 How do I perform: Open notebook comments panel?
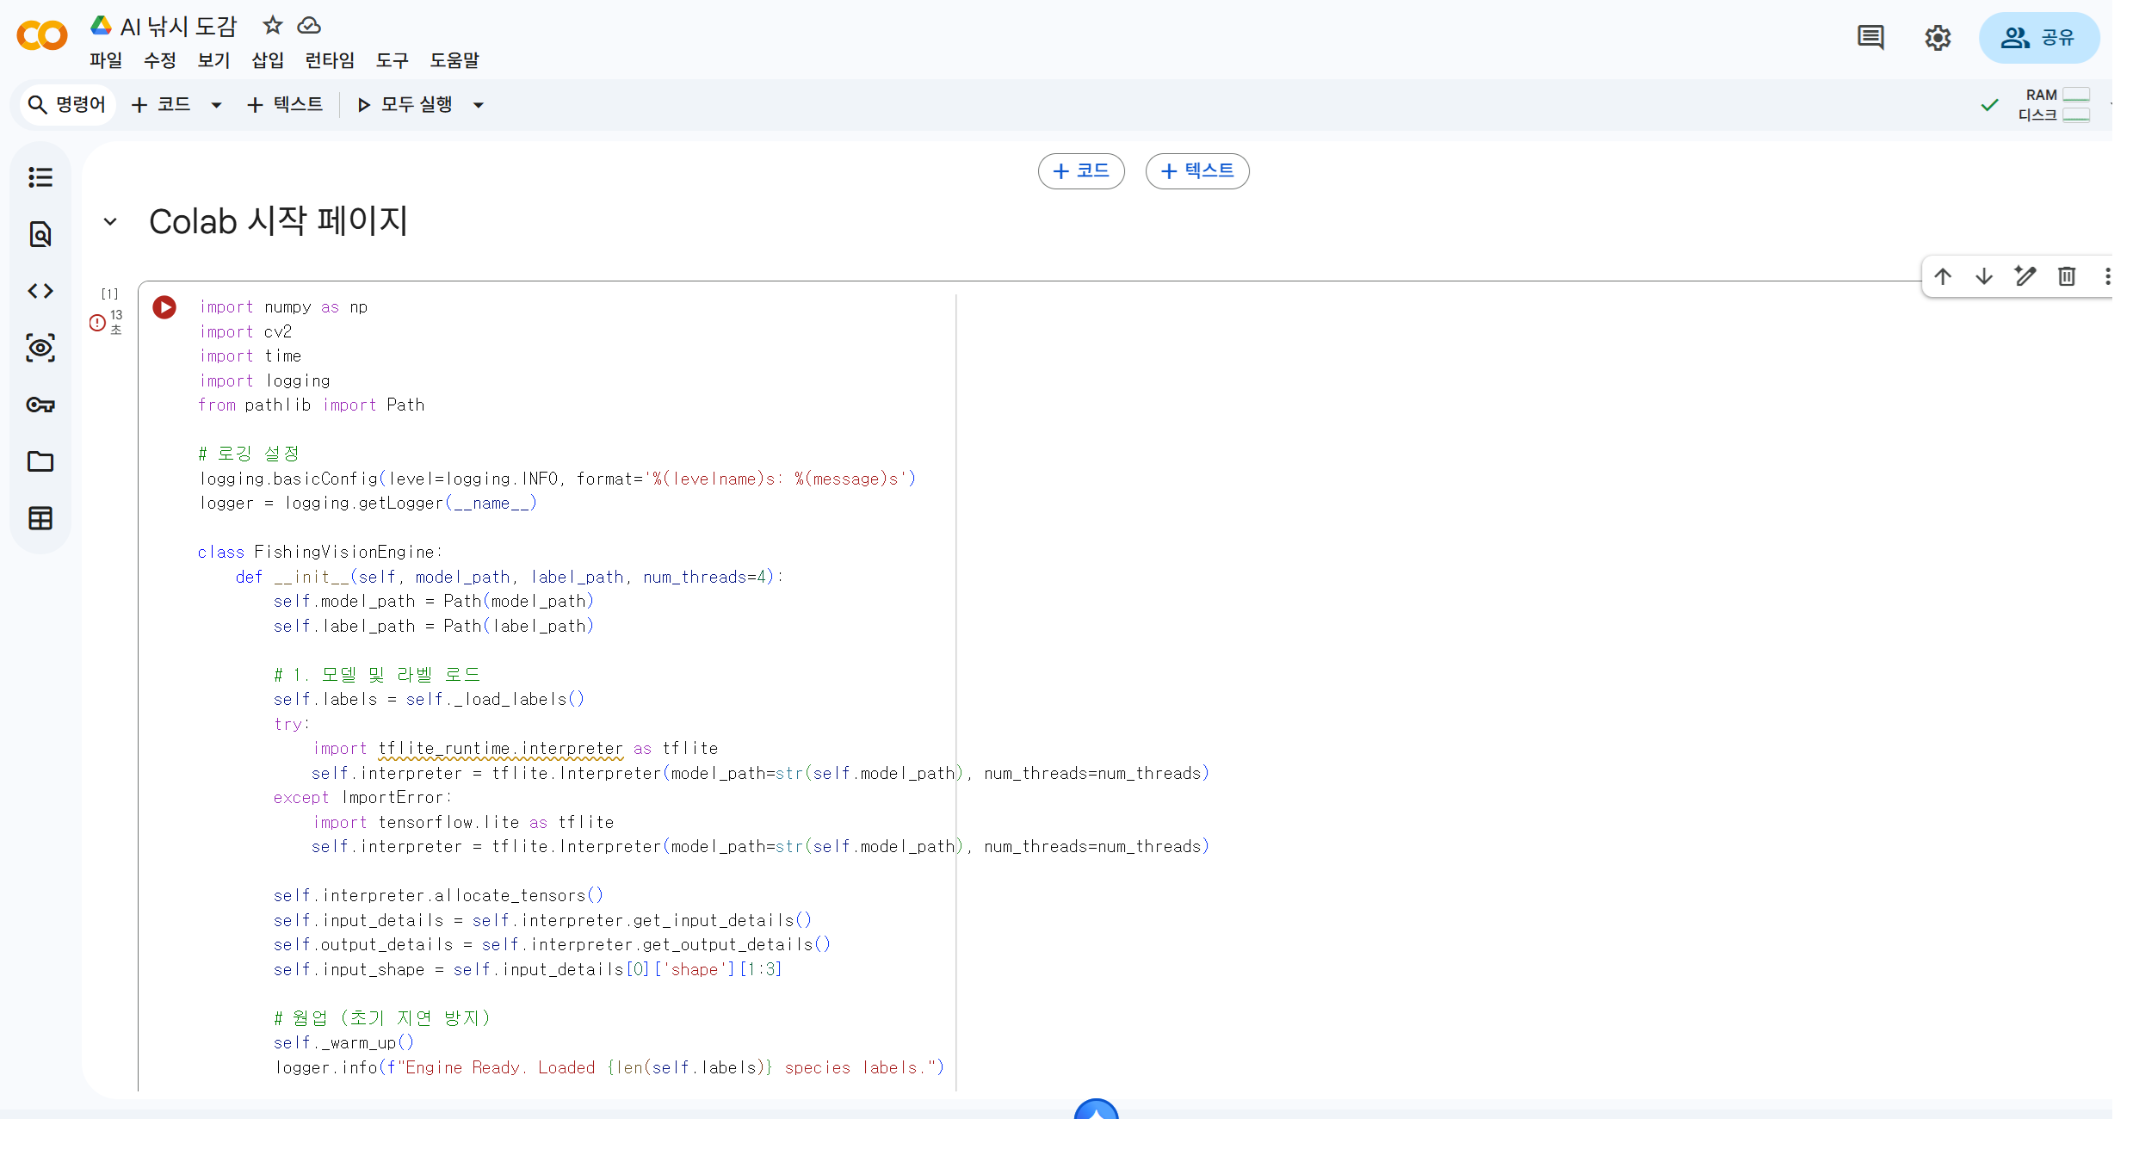point(1870,37)
